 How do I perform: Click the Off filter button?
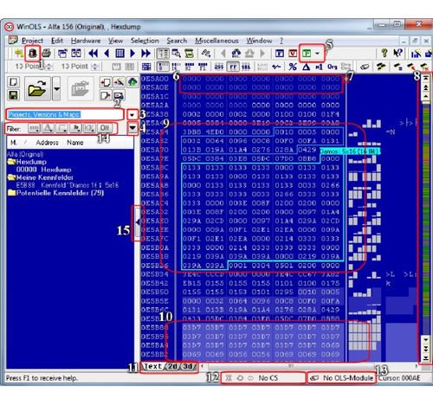[x=105, y=128]
